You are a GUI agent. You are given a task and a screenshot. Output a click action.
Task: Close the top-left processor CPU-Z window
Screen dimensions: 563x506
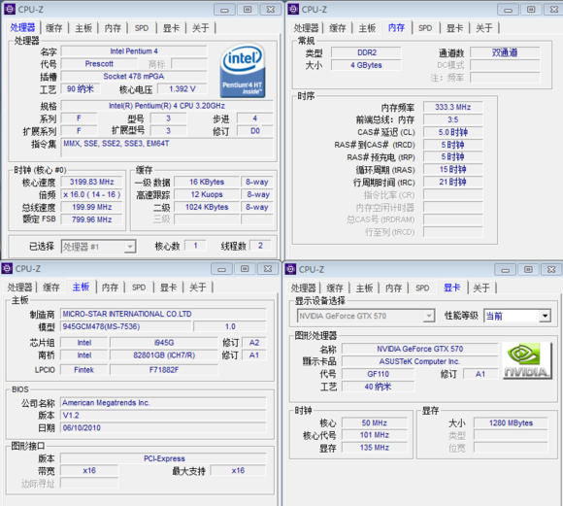click(271, 10)
